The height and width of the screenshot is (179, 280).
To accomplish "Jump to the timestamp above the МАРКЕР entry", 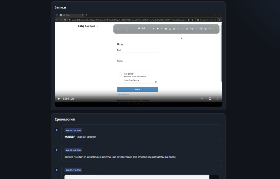I will coord(73,131).
